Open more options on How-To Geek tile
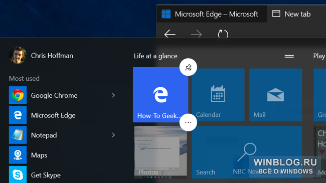The height and width of the screenshot is (183, 326). [x=188, y=122]
